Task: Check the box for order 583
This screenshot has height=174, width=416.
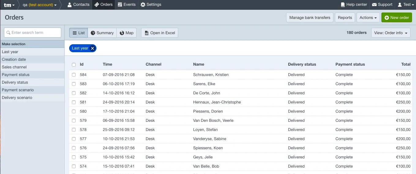Action: tap(74, 84)
